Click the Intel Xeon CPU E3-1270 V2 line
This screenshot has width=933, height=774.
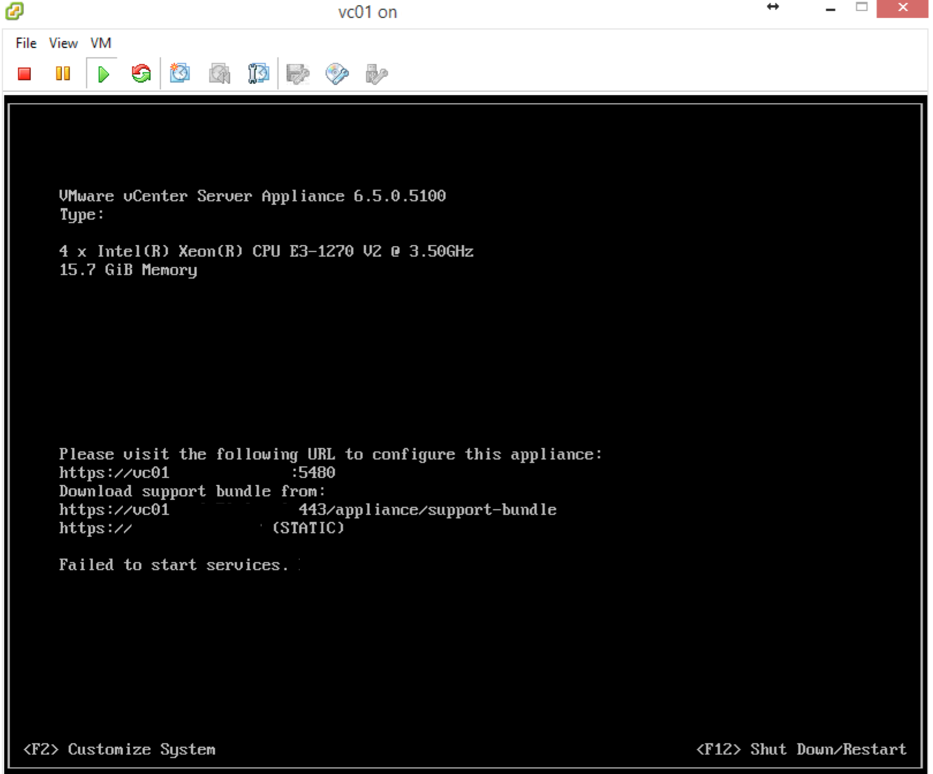(x=267, y=251)
